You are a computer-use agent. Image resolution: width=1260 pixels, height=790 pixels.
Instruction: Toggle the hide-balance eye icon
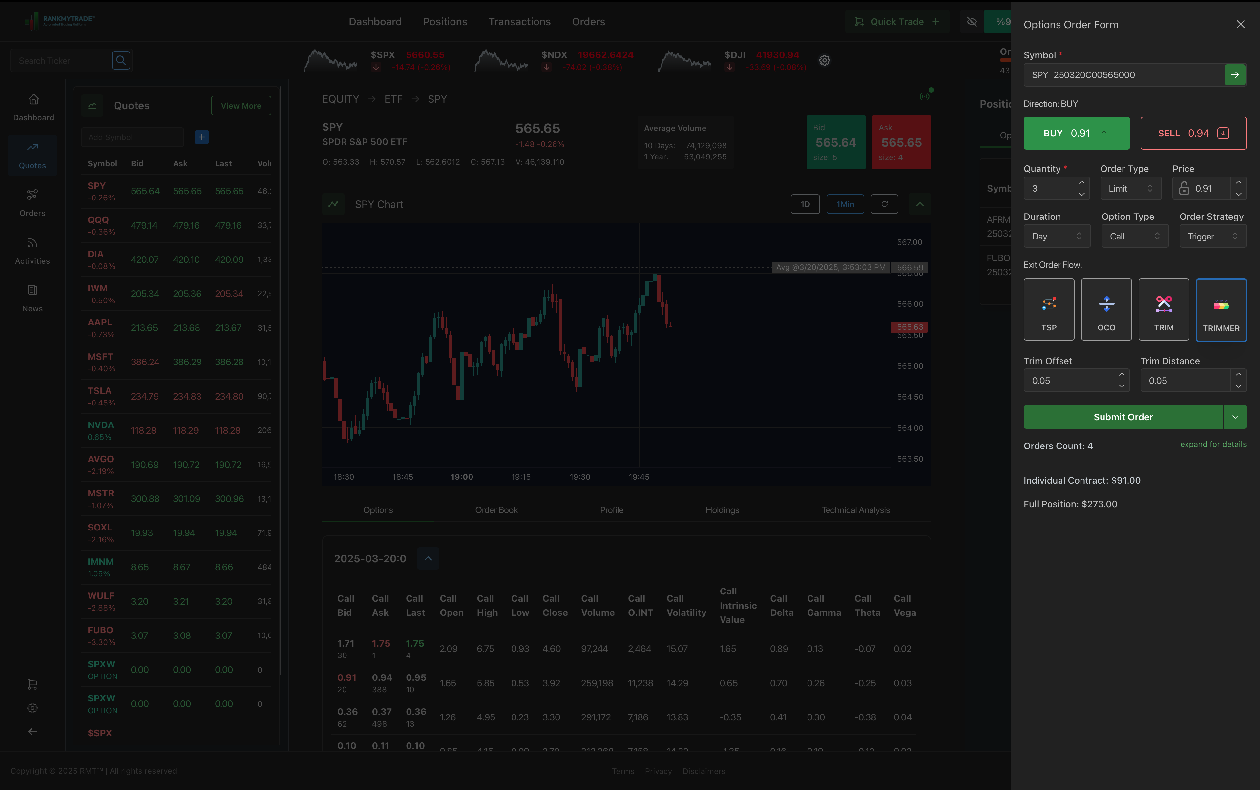[972, 22]
